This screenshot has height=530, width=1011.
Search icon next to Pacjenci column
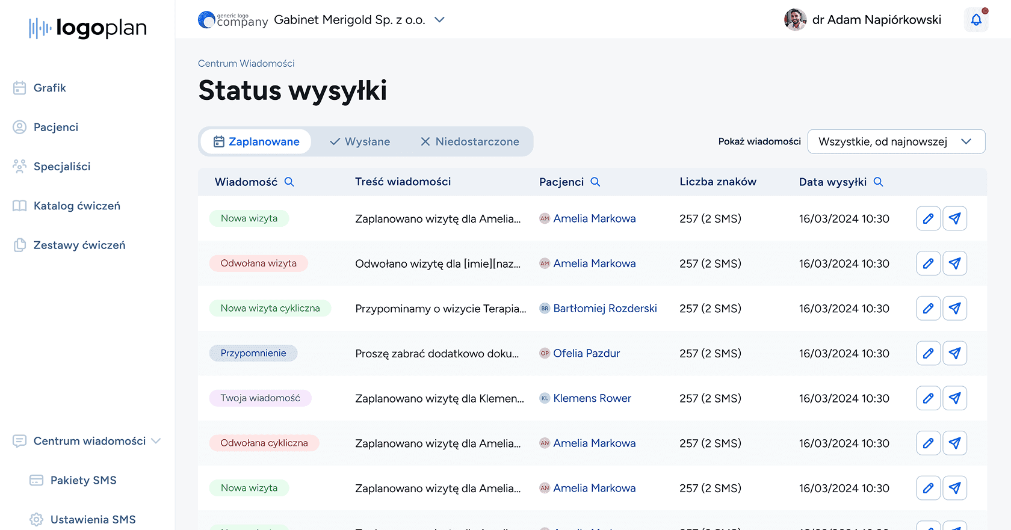pyautogui.click(x=595, y=182)
